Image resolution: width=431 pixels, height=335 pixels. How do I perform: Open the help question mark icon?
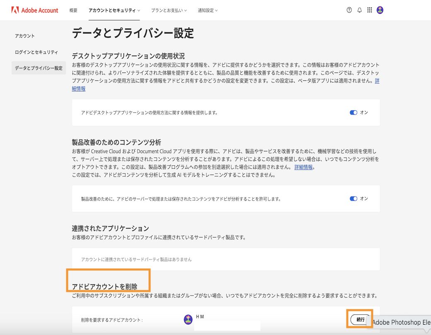[x=349, y=10]
